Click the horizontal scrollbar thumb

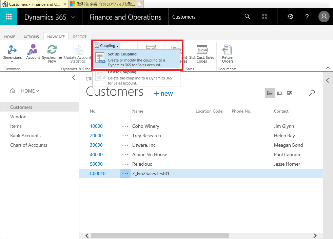coord(160,236)
